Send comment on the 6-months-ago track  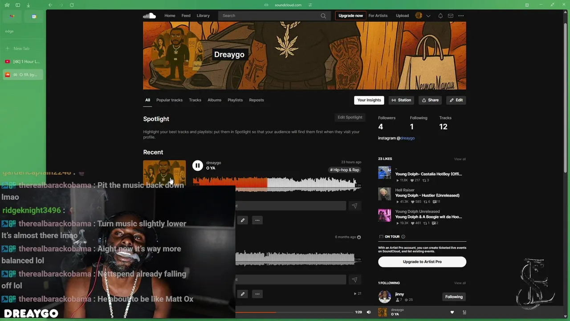coord(354,280)
